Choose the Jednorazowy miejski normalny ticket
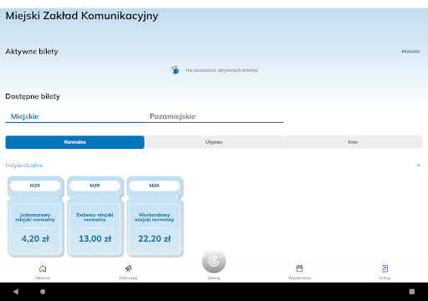 [x=35, y=217]
